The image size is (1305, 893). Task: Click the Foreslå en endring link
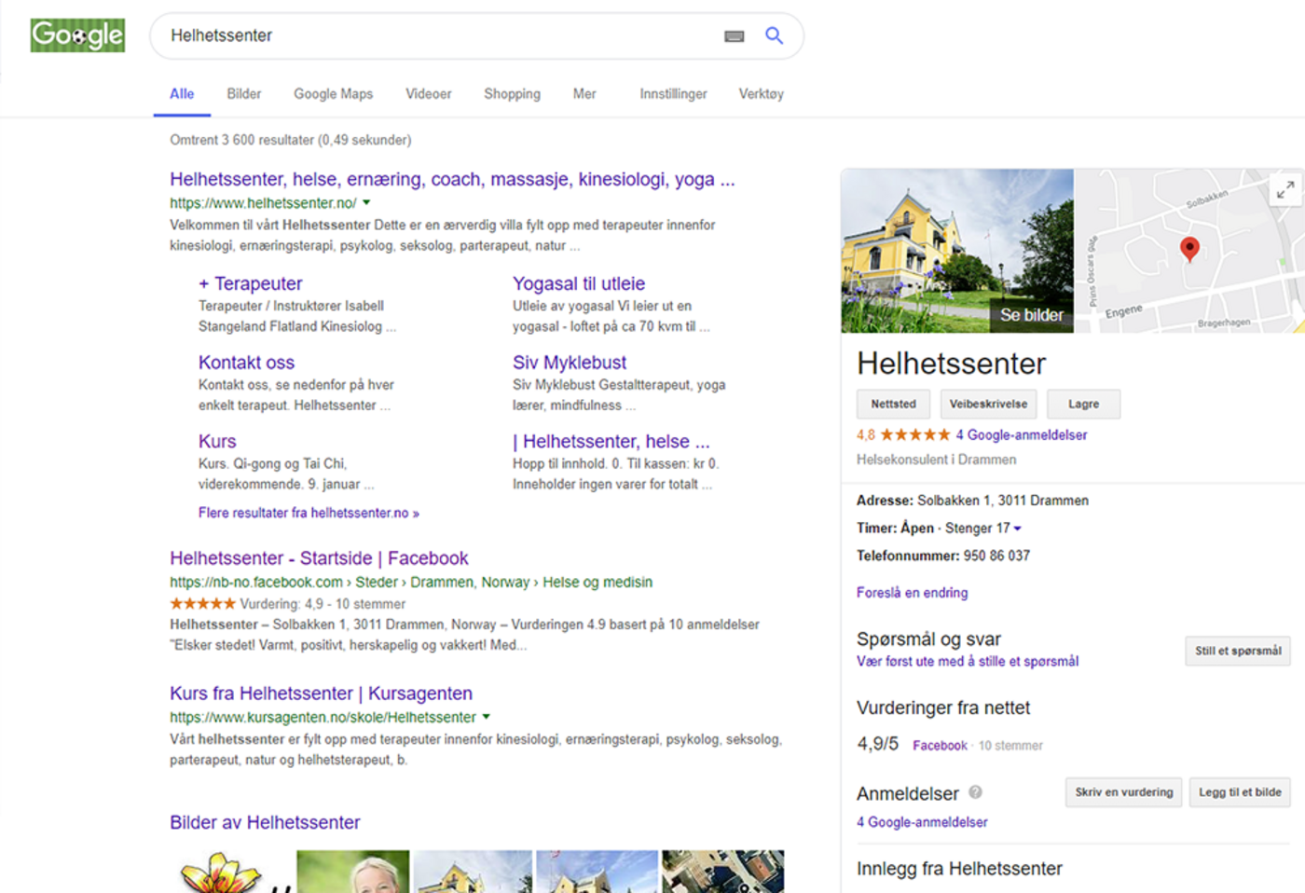pyautogui.click(x=912, y=593)
